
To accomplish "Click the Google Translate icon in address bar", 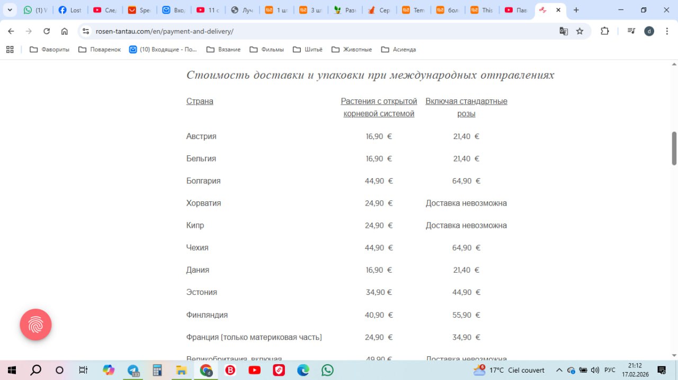I will 564,31.
